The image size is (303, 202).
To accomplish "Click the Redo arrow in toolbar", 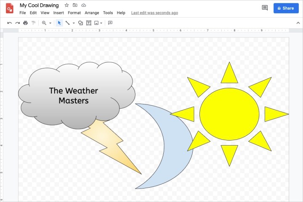I will (17, 23).
